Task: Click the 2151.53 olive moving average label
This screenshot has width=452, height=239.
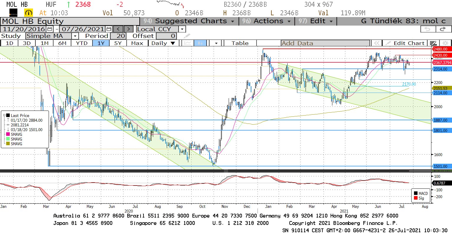Action: tap(441, 88)
